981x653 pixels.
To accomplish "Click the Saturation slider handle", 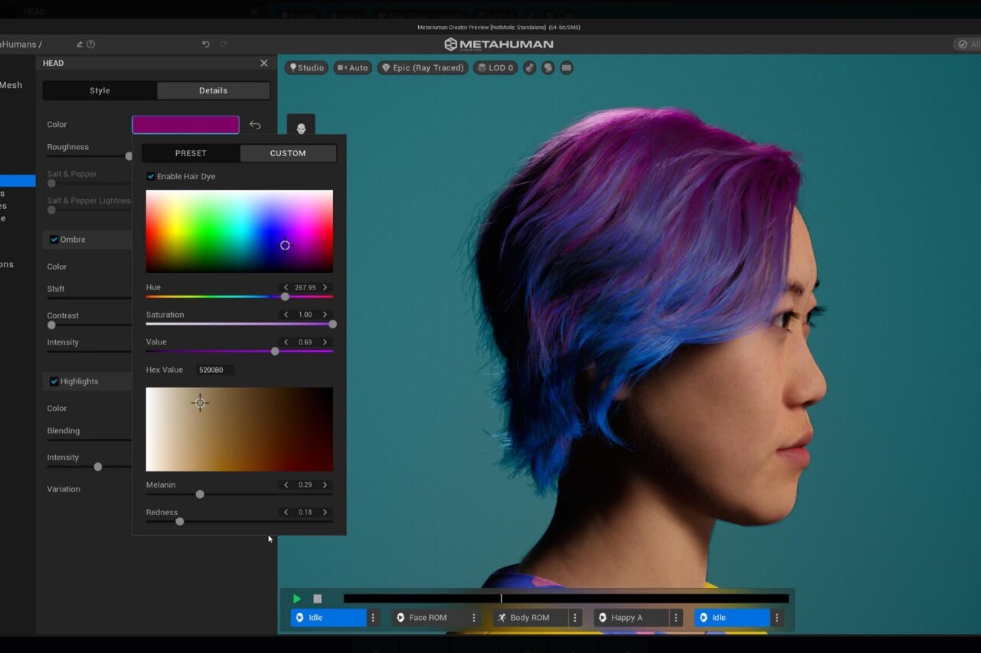I will point(332,324).
